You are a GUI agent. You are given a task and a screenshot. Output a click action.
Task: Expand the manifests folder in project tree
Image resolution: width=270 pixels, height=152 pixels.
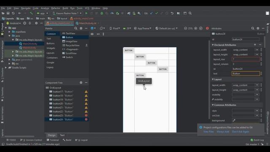click(9, 32)
